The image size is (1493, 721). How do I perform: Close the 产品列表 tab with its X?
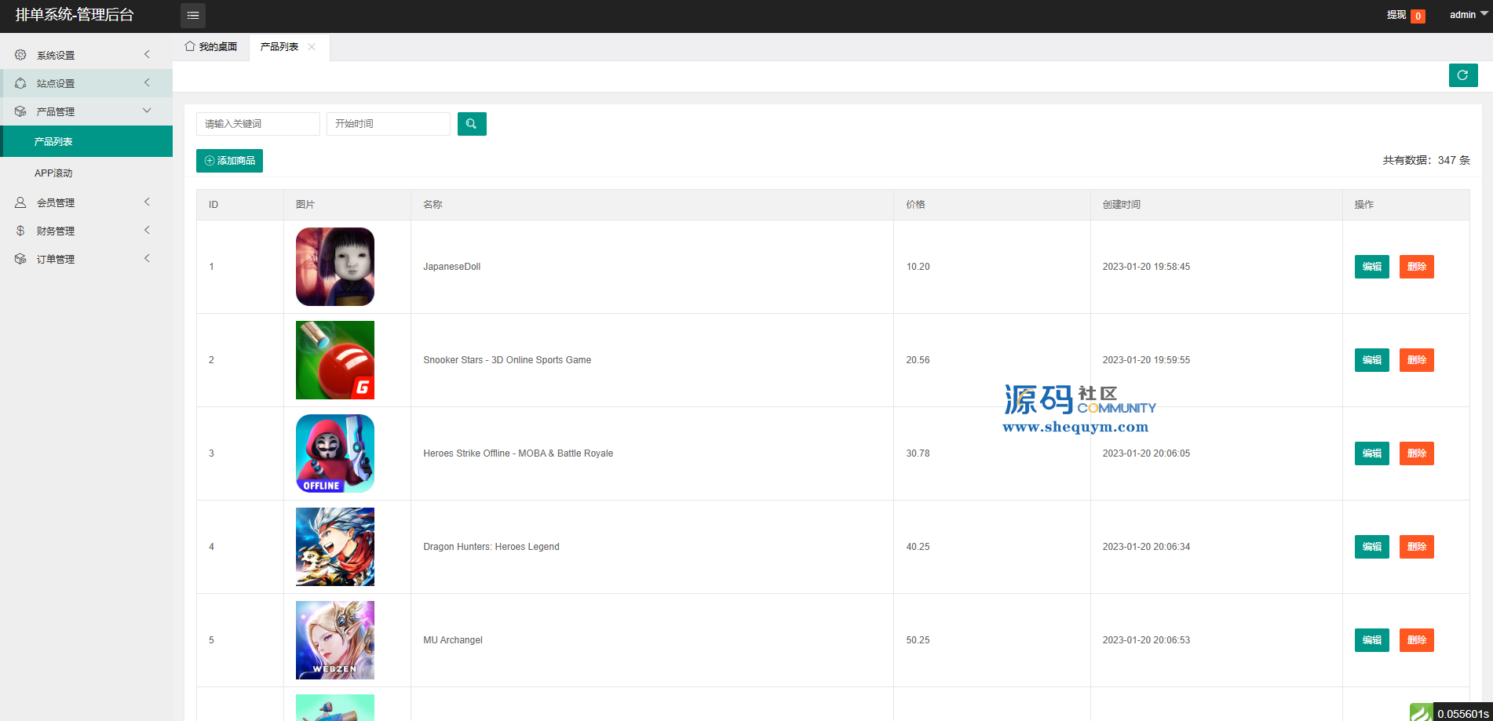[x=312, y=47]
